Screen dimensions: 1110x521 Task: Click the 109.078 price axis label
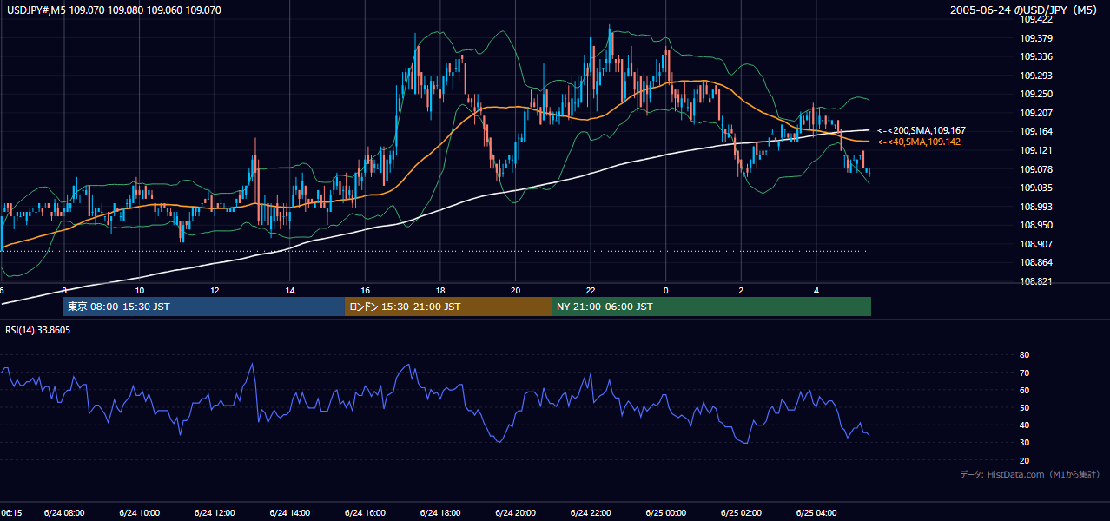click(x=1036, y=169)
